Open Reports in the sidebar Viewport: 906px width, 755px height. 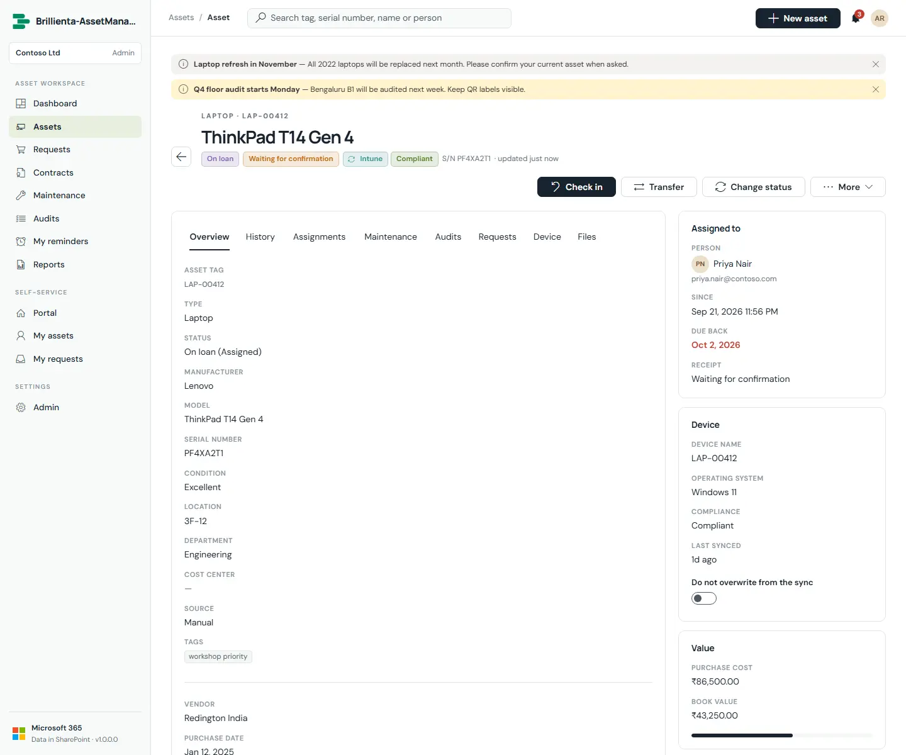pos(75,264)
